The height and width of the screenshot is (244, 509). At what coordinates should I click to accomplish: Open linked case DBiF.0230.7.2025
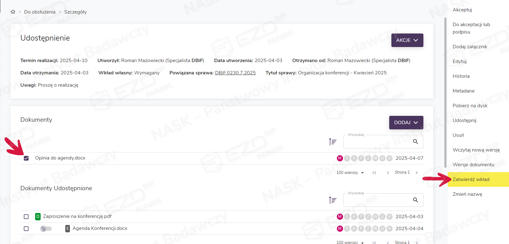pos(235,73)
